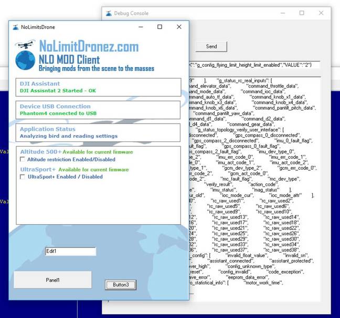Enable the Altitude restriction checkbox

click(23, 159)
